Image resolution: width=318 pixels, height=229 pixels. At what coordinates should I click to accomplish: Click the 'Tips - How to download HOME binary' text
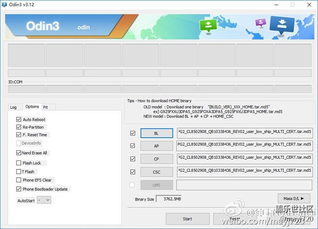[159, 101]
